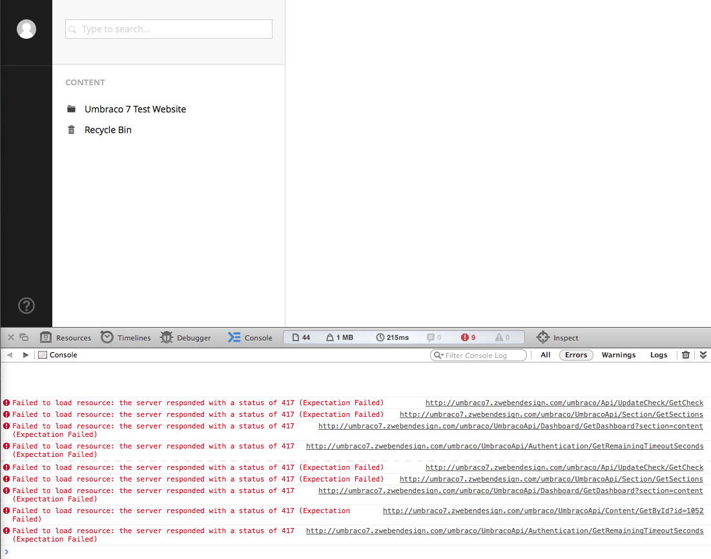Open the first GetDashboard?section=content link
This screenshot has height=559, width=711.
[511, 426]
